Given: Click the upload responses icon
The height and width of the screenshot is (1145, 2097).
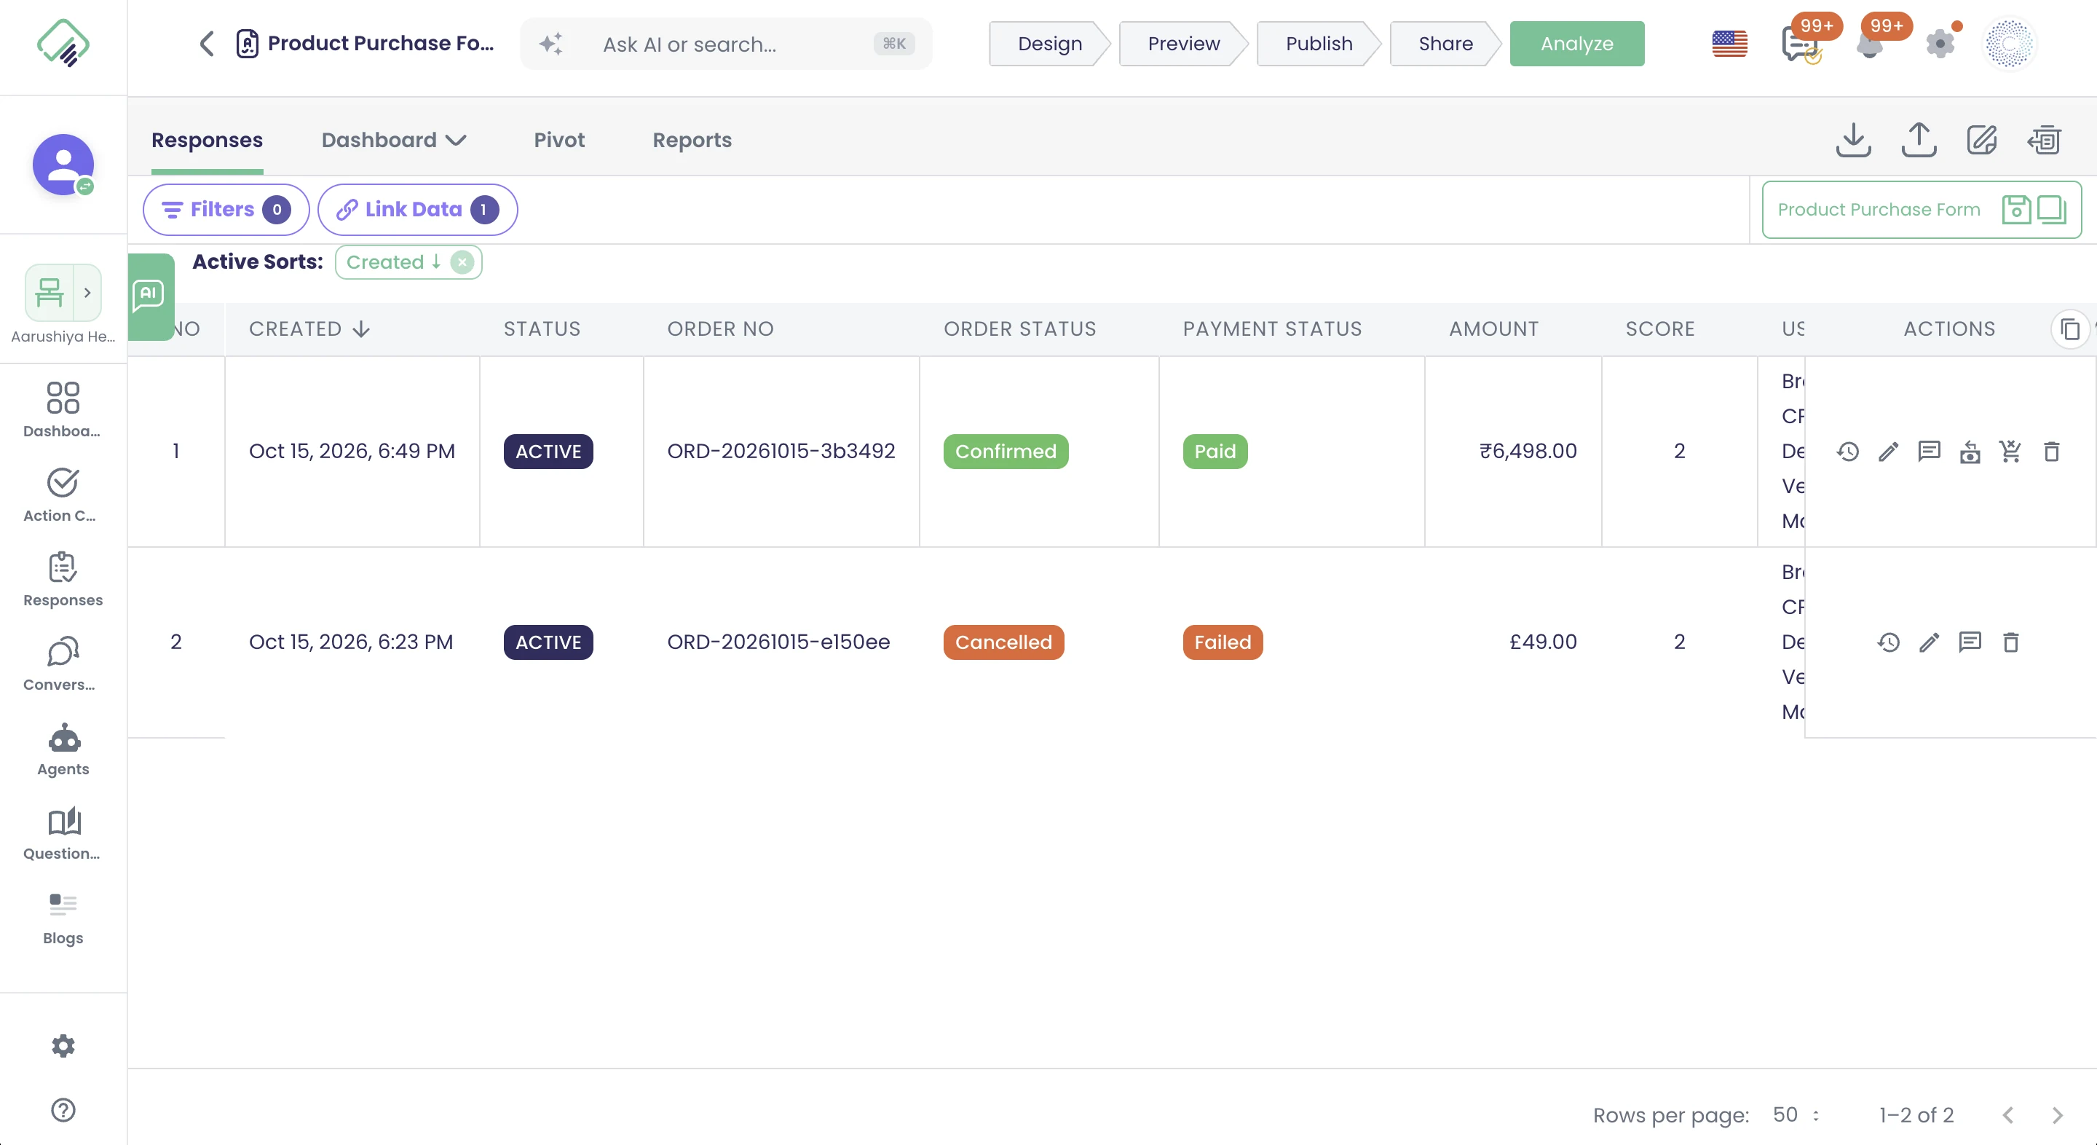Looking at the screenshot, I should pos(1919,140).
